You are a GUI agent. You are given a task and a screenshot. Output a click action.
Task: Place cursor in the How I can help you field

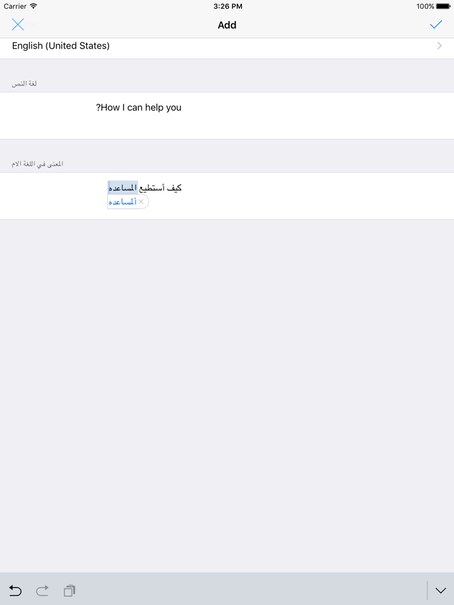(139, 108)
